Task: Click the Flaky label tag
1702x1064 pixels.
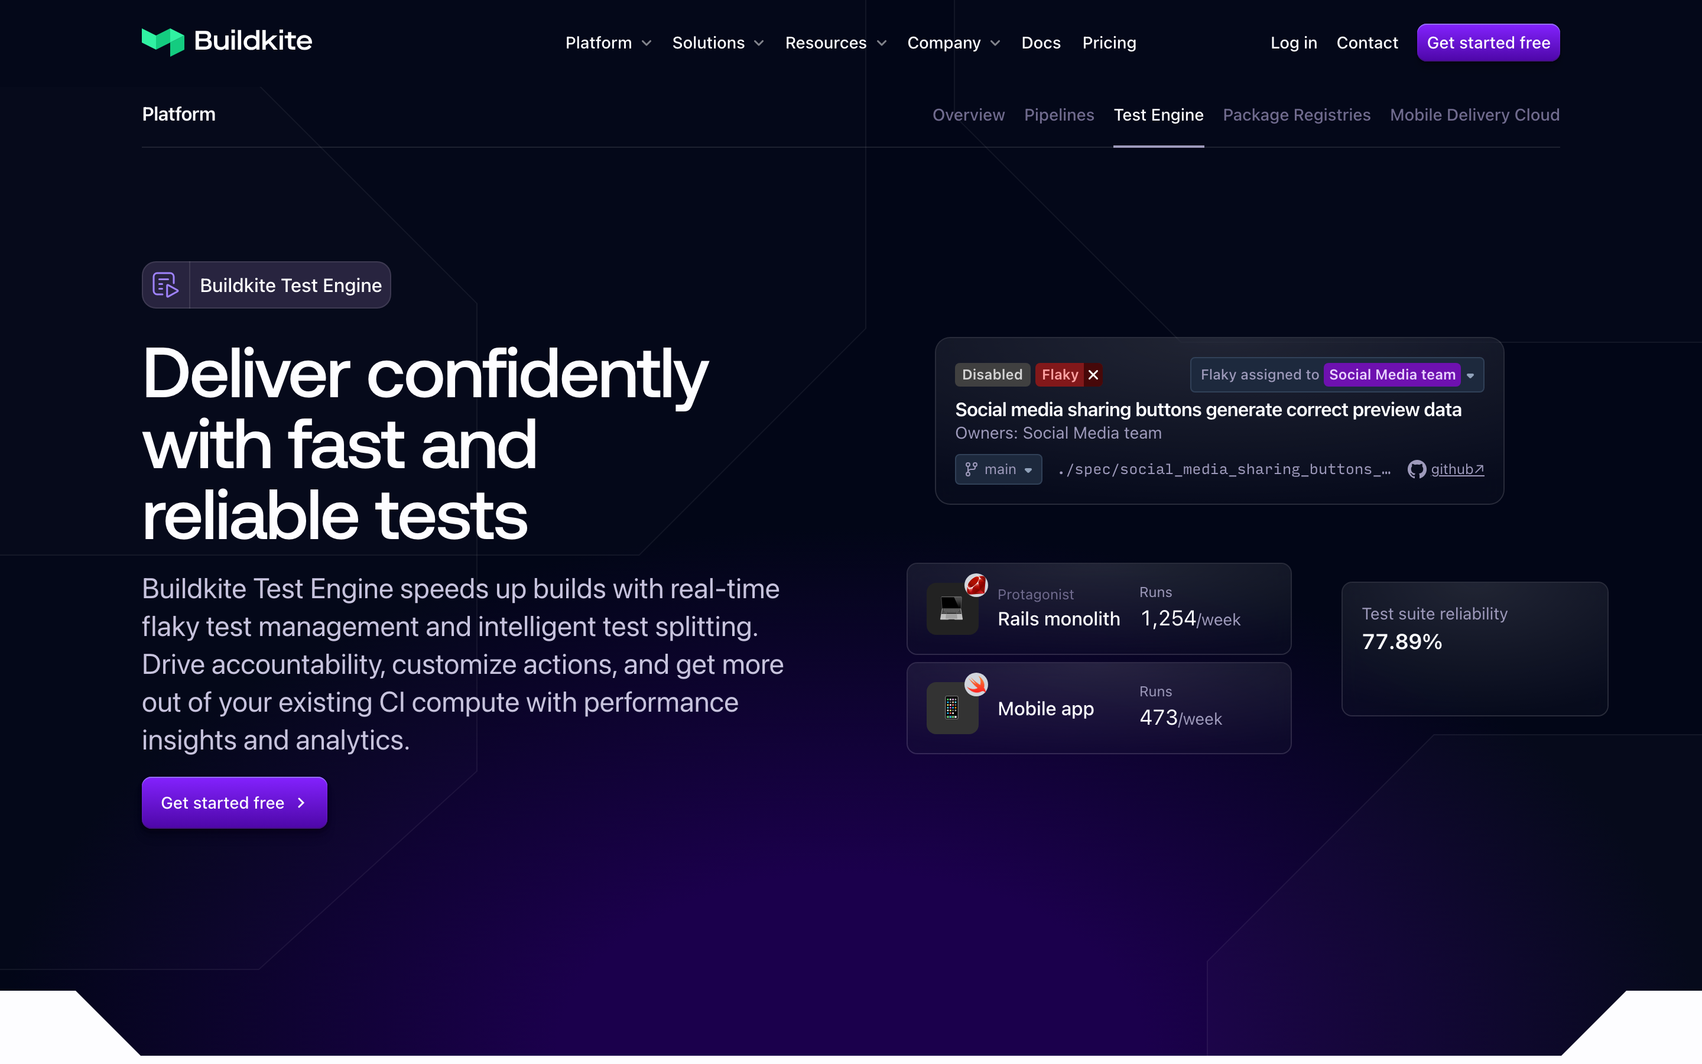Action: [x=1060, y=374]
